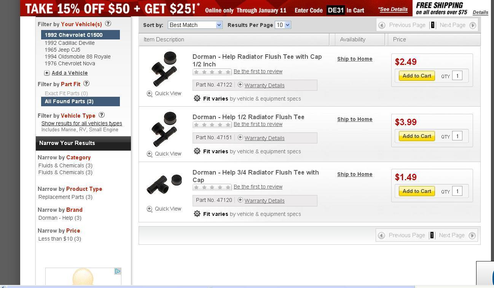Narrow by Dorman - Help brand

(60, 218)
